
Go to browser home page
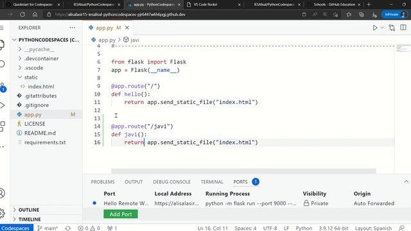(x=35, y=14)
